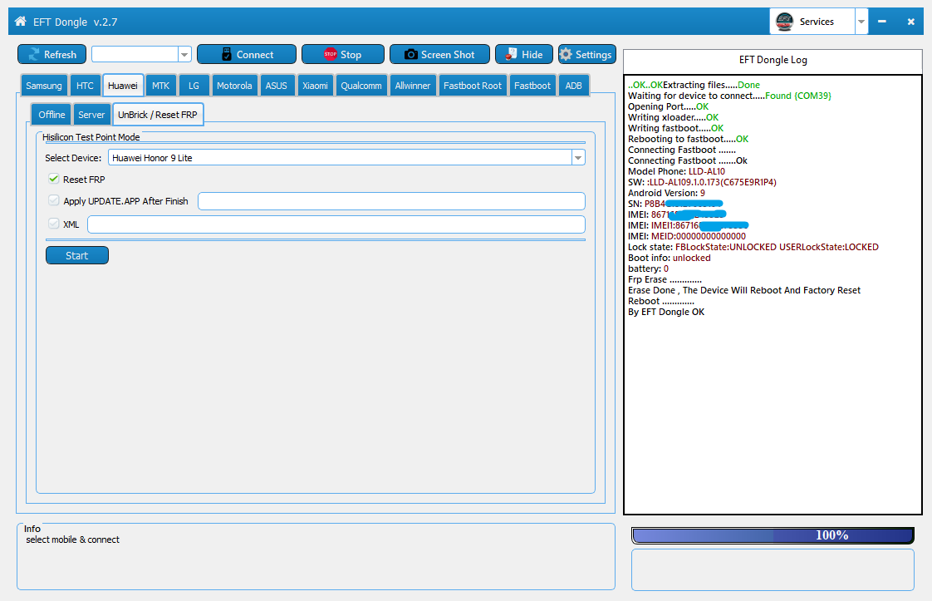Select the Huawei tab

(123, 86)
